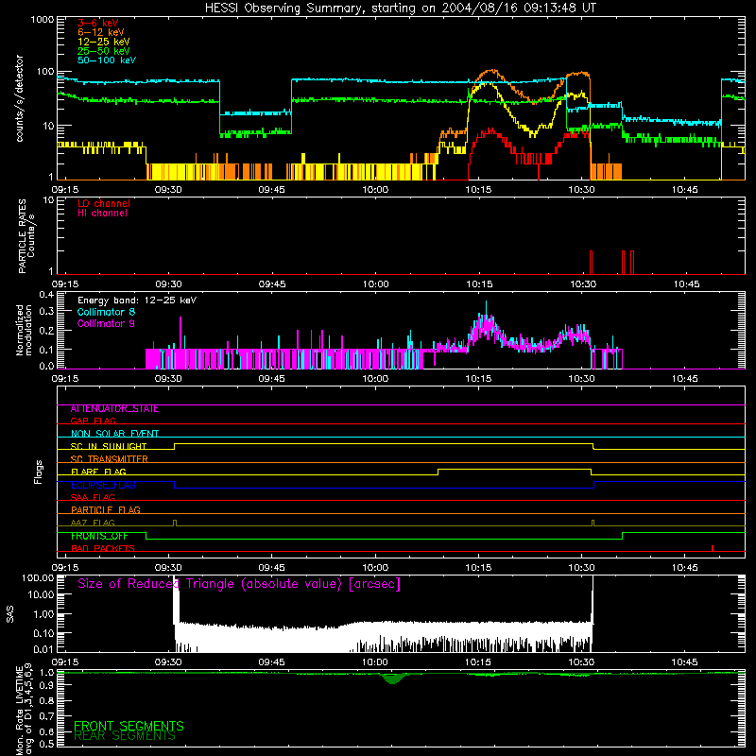Click the title "HESSI Observing Summary, starting on 2004/08/16 09:13:48 UT"
The width and height of the screenshot is (756, 756).
pos(400,9)
